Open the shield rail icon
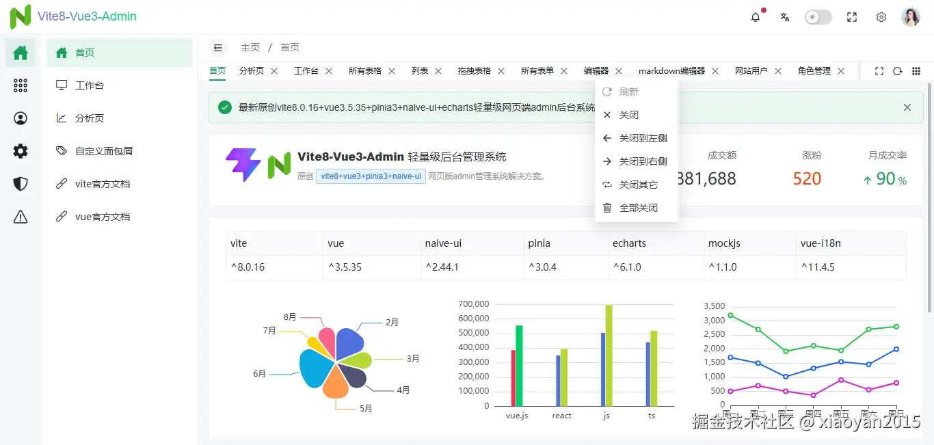This screenshot has height=445, width=934. pos(21,184)
